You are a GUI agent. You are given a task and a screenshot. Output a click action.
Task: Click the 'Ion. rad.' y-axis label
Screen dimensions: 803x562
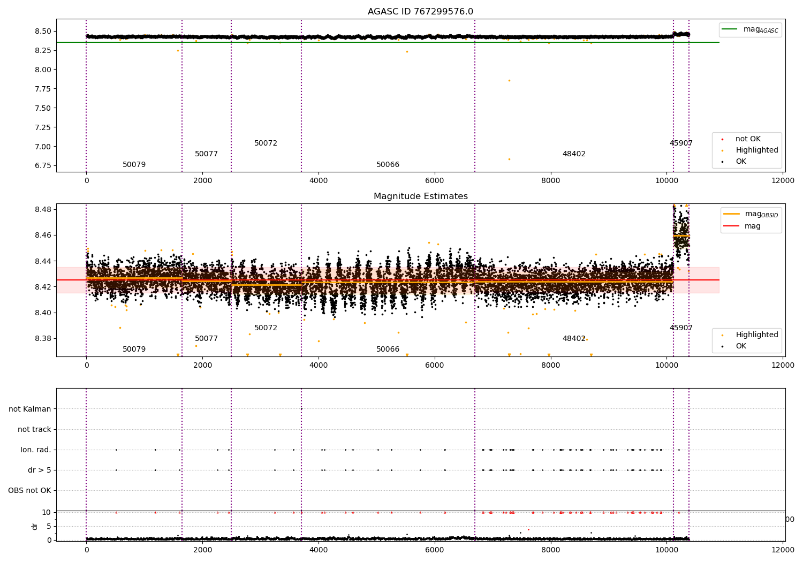tap(36, 450)
